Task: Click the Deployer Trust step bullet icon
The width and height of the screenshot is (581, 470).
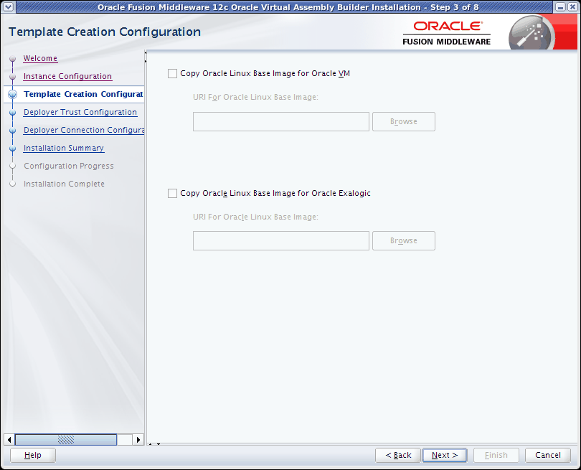Action: point(13,113)
